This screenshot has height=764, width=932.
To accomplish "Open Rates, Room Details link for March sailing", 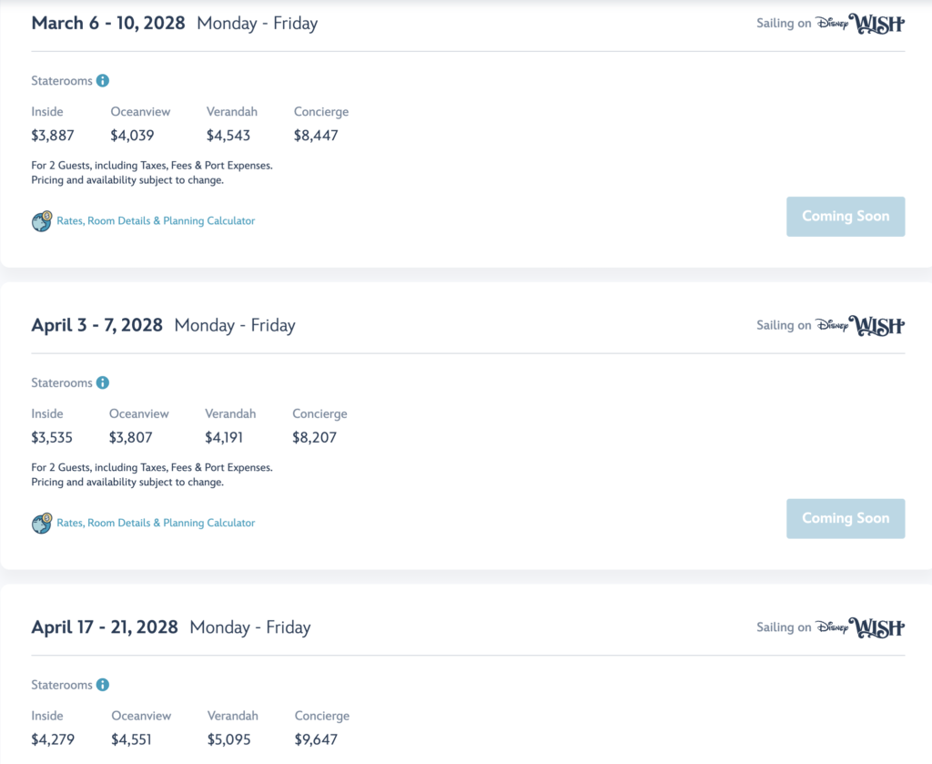I will pos(156,221).
